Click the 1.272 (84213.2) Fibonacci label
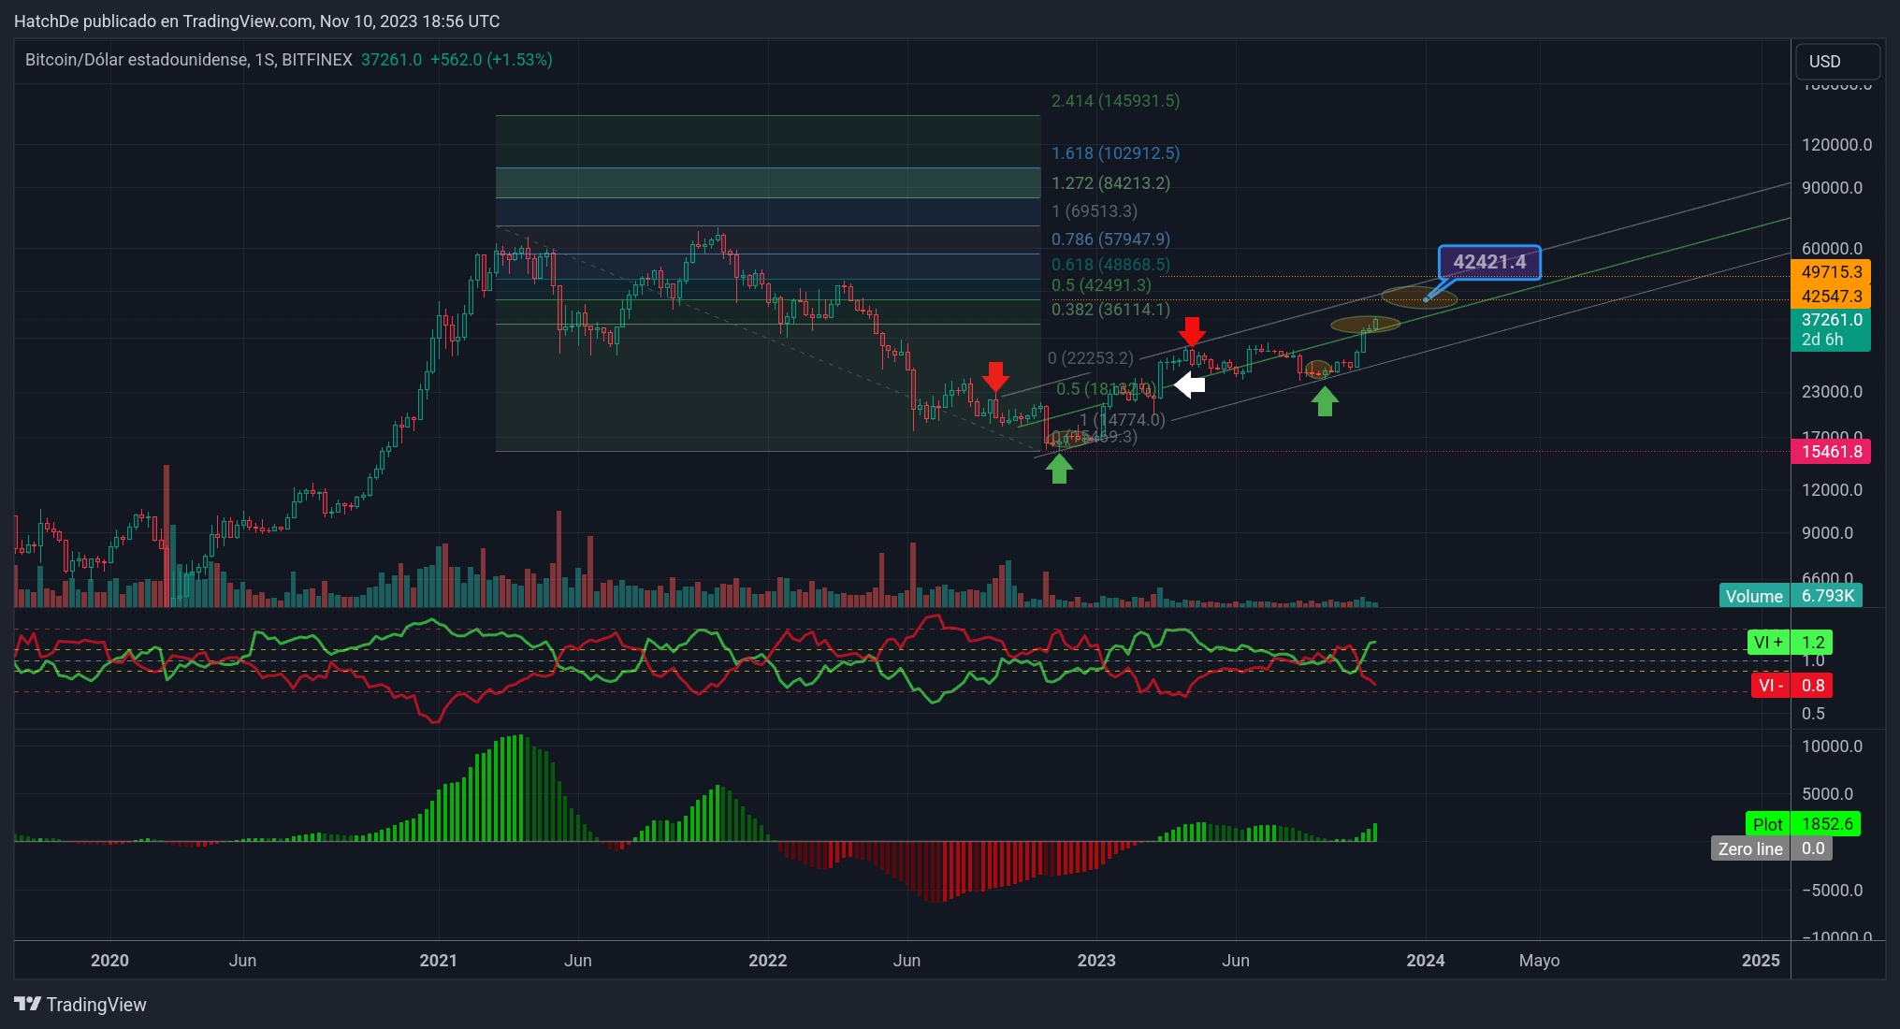Screen dimensions: 1900x1029 (x=1110, y=182)
